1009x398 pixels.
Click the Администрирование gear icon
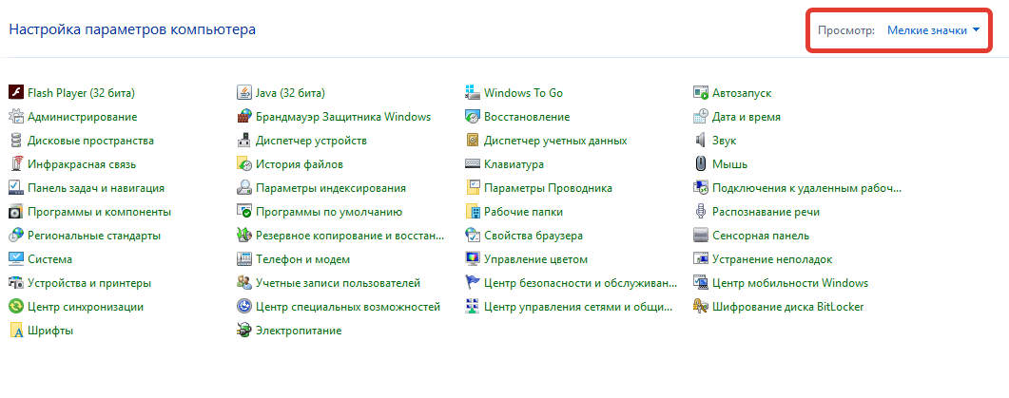[x=16, y=117]
